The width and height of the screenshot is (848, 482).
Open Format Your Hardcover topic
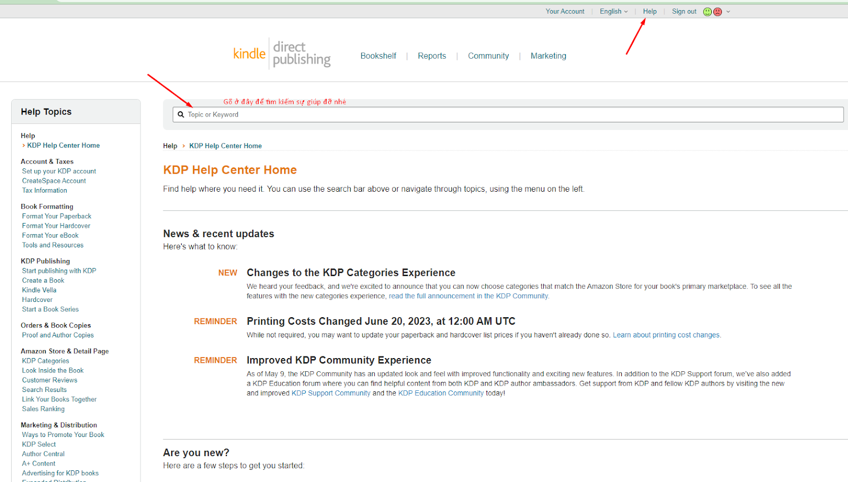56,226
